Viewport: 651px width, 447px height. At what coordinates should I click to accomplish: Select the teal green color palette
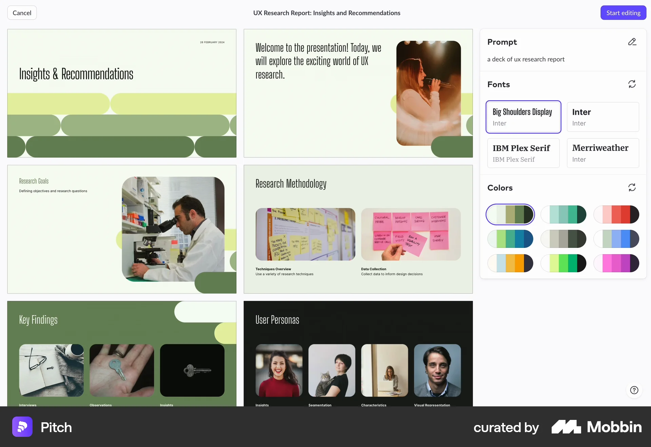(x=563, y=214)
